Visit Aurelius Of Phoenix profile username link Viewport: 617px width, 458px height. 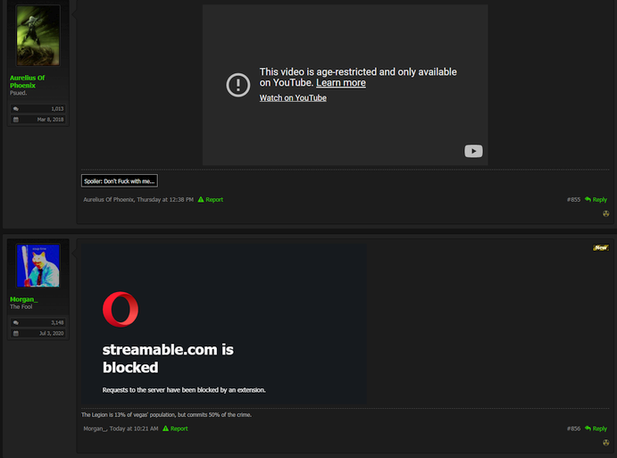pyautogui.click(x=27, y=81)
